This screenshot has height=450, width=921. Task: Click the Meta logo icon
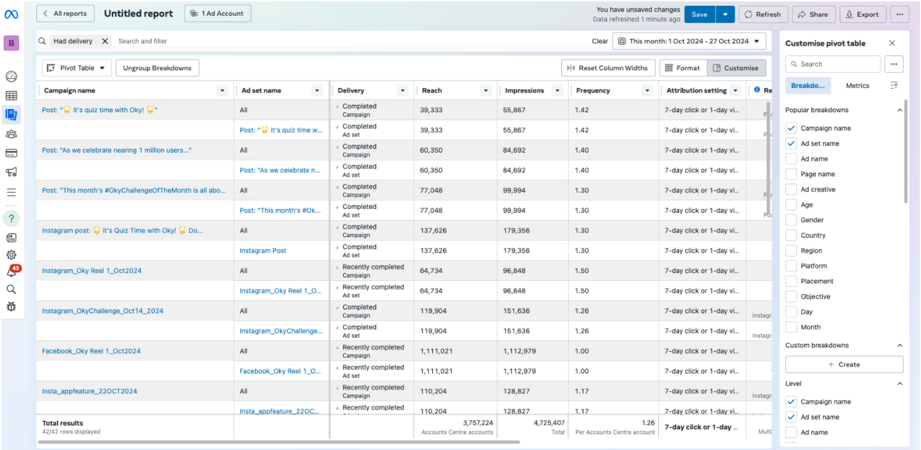click(x=11, y=15)
